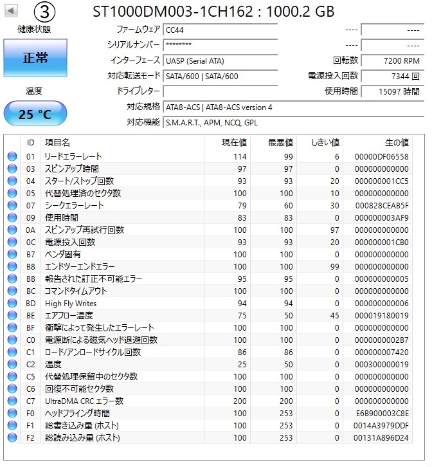Select the status dot for UltraDMA CRC エラー数
The image size is (432, 467).
tap(12, 401)
